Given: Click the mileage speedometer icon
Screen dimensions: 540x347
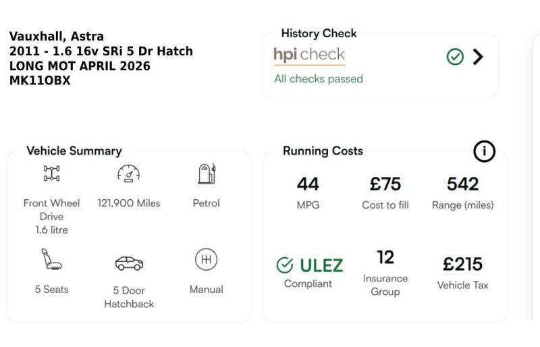Looking at the screenshot, I should click(129, 173).
